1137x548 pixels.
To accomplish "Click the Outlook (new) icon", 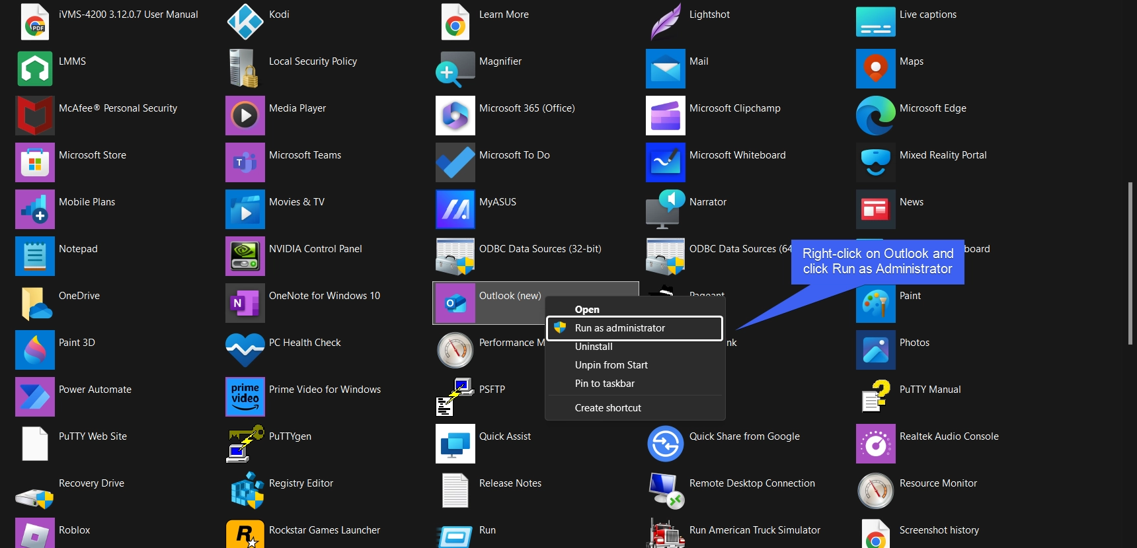I will click(455, 303).
